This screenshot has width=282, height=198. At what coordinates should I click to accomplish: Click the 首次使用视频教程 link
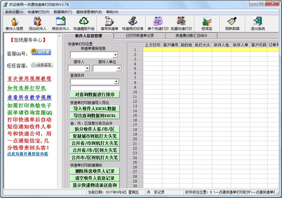coord(29,79)
